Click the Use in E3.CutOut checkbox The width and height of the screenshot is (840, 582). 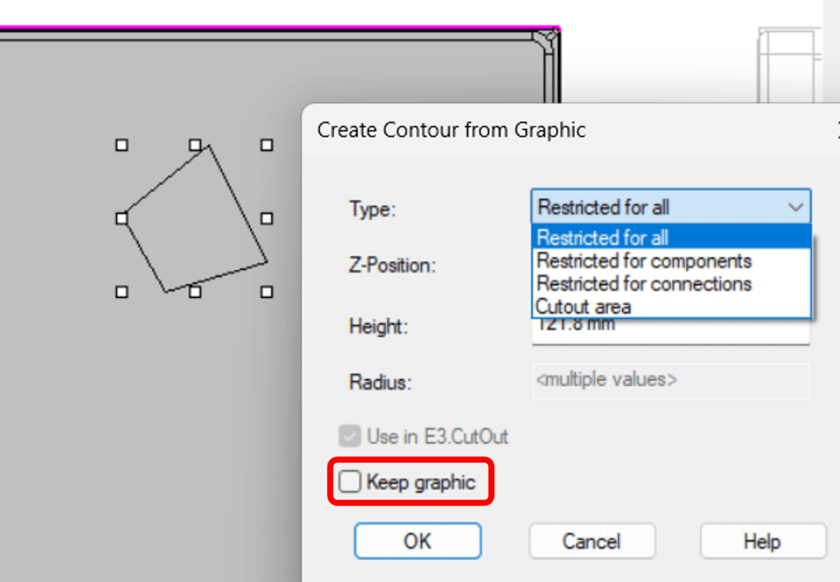tap(350, 436)
